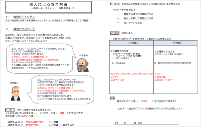
Task: Click the long dongurikorokoro example password
Action: point(174,63)
